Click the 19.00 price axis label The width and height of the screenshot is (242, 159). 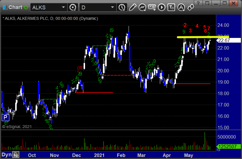point(223,82)
